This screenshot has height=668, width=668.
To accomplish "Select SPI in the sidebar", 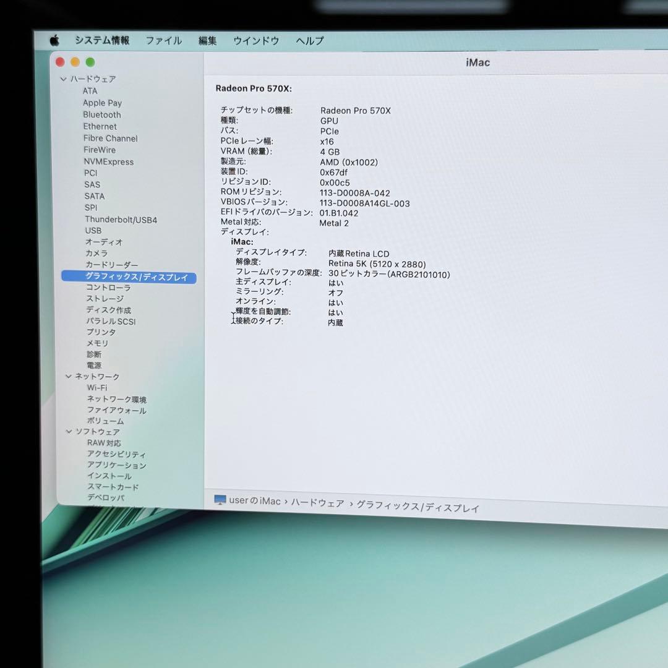I will click(x=91, y=207).
